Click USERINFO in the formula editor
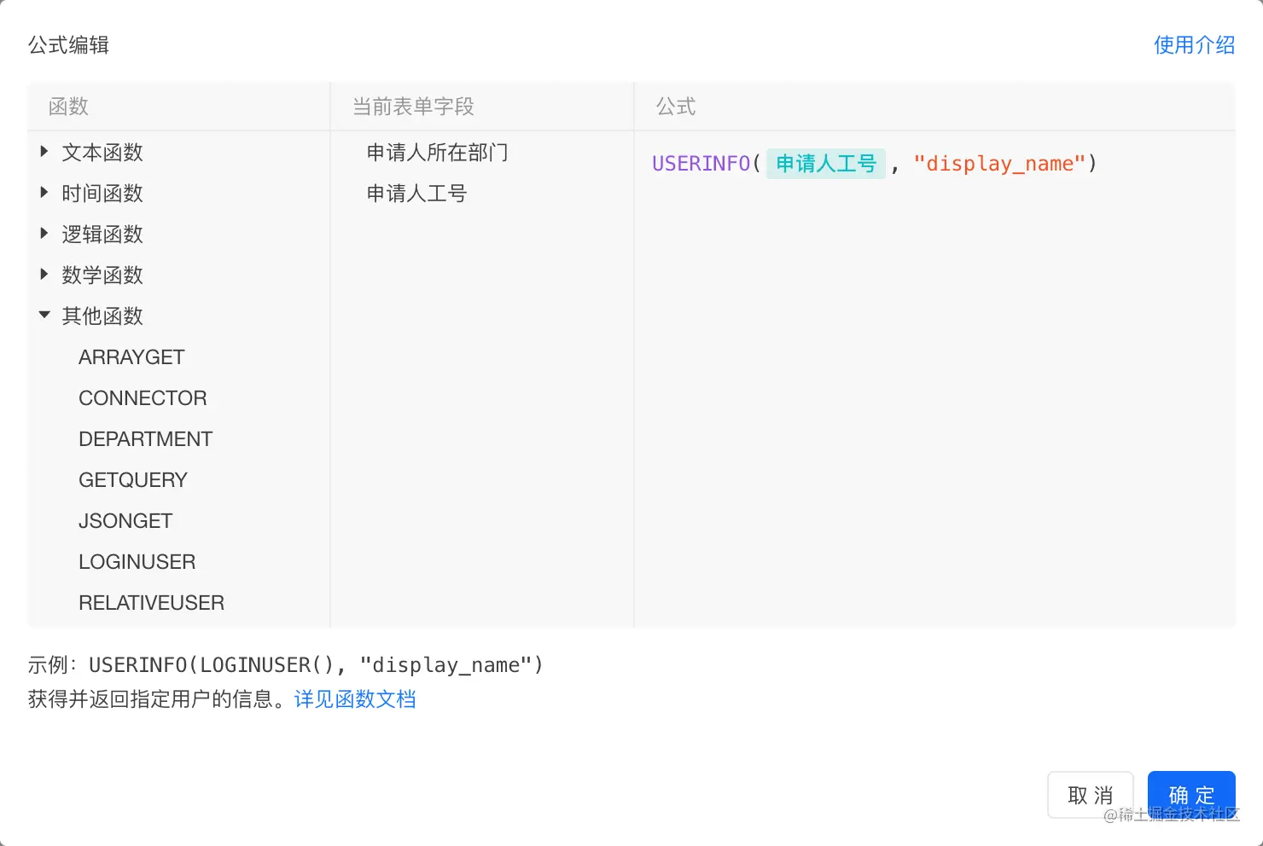 [x=701, y=164]
